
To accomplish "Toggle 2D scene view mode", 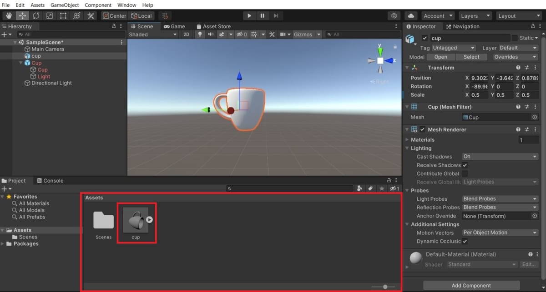I will [x=186, y=35].
